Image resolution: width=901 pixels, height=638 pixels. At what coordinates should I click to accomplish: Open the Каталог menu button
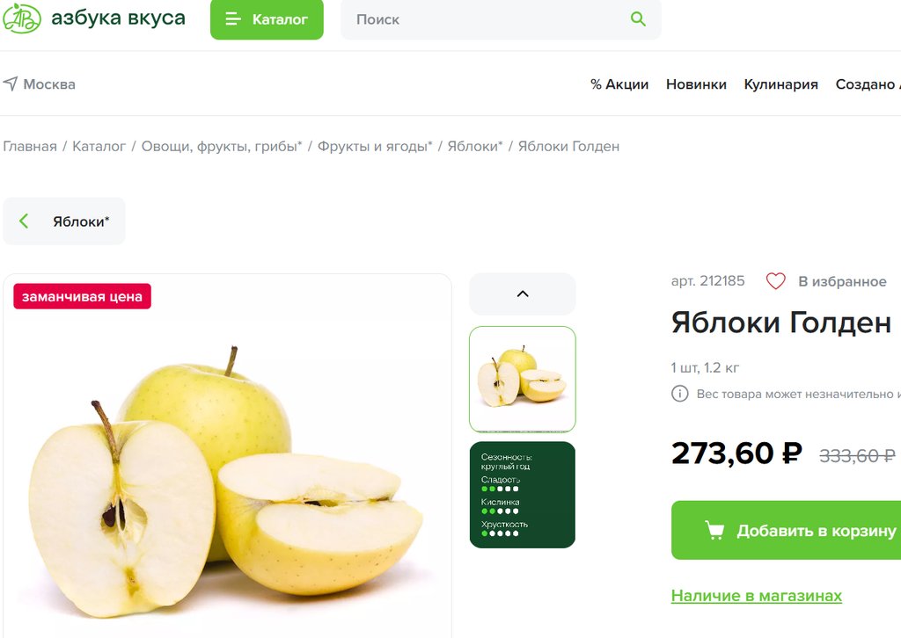(x=267, y=19)
